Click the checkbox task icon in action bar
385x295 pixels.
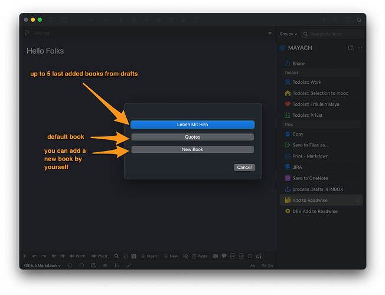125,256
